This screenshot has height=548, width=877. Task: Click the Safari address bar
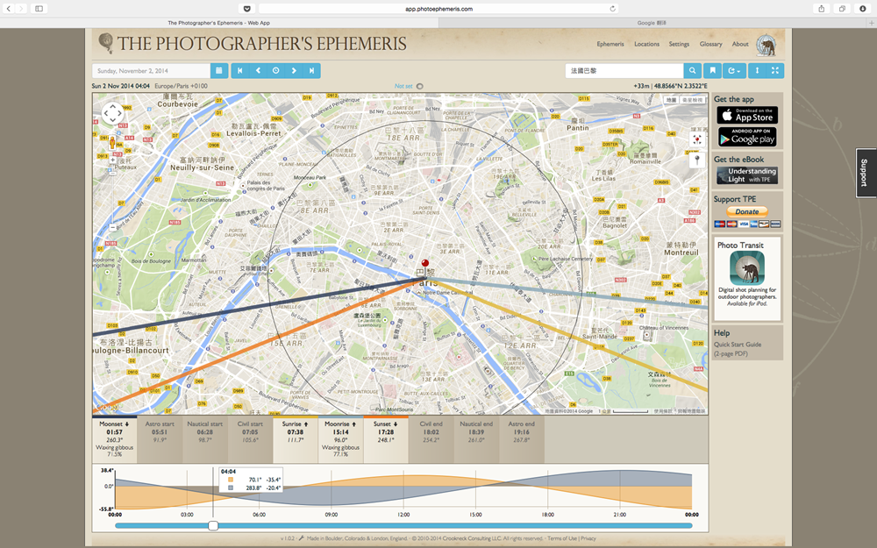click(x=439, y=9)
